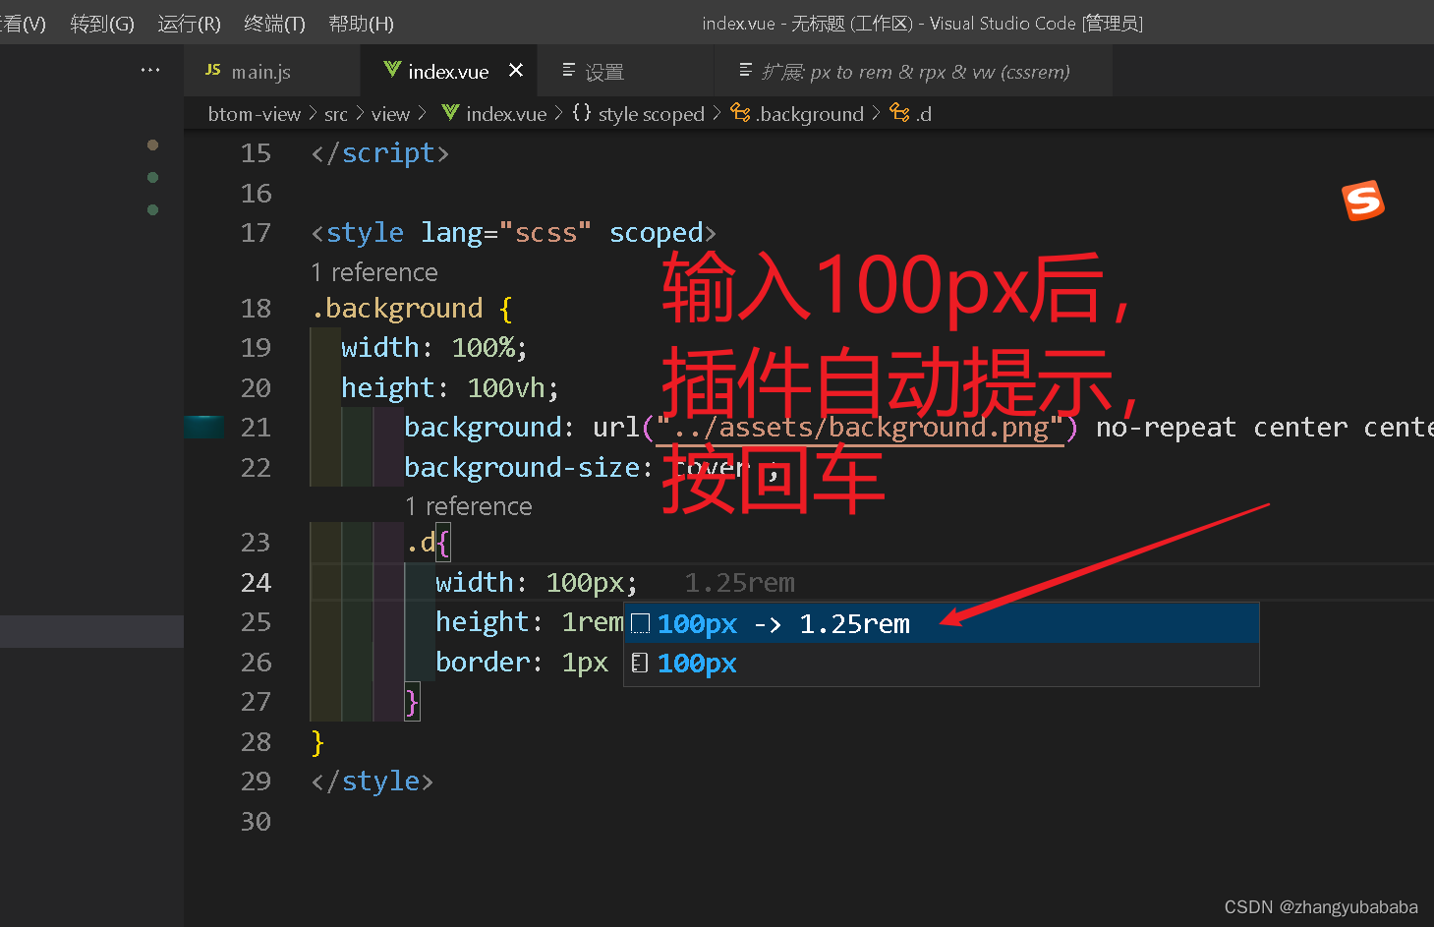Expand breadcrumb chevron after view
The width and height of the screenshot is (1434, 927).
tap(422, 114)
